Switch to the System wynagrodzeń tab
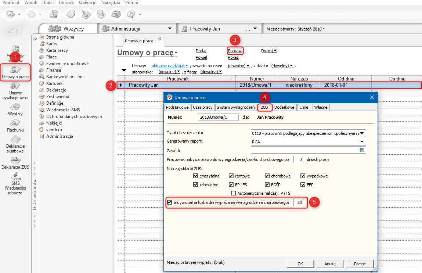422x273 pixels. (235, 107)
